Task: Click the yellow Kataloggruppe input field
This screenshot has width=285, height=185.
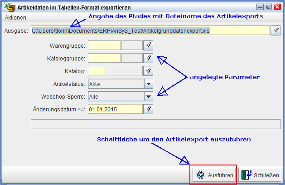Action: coord(104,58)
